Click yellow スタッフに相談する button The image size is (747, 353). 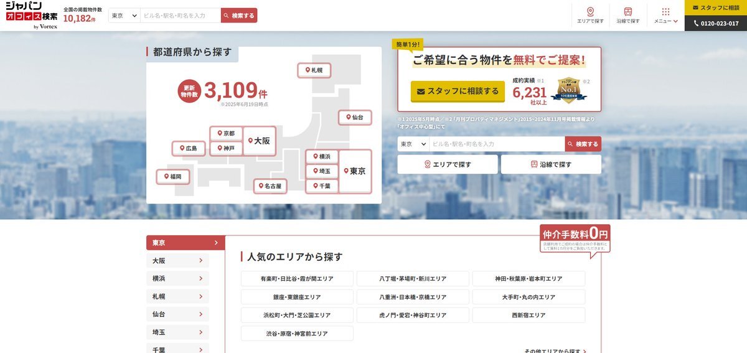click(458, 91)
